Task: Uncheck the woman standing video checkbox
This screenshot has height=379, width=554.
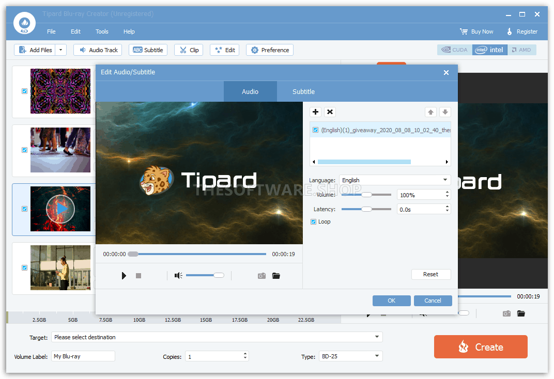Action: tap(24, 267)
